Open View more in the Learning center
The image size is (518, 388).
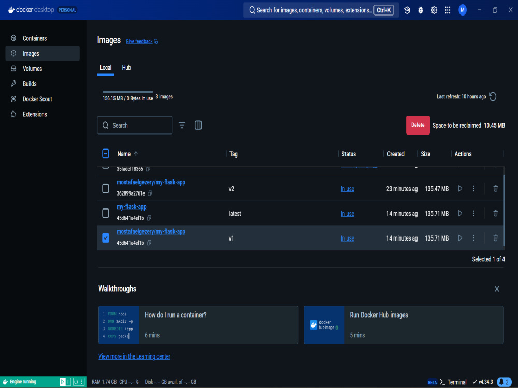pos(135,356)
